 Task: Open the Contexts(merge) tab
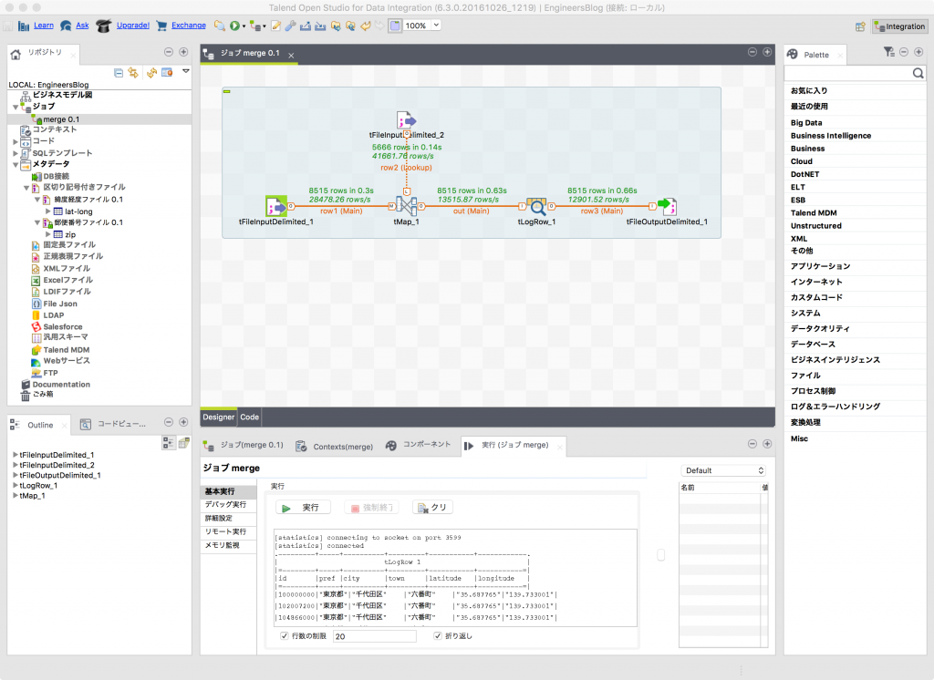click(x=336, y=446)
